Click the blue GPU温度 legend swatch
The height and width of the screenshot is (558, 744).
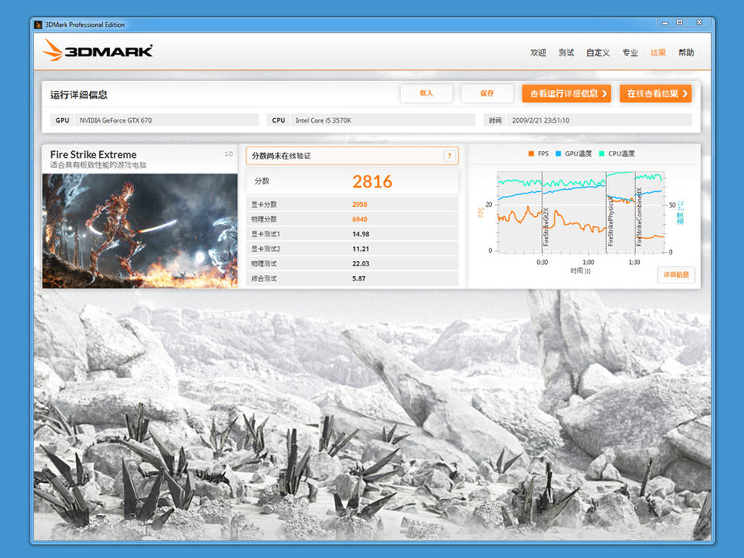[558, 154]
